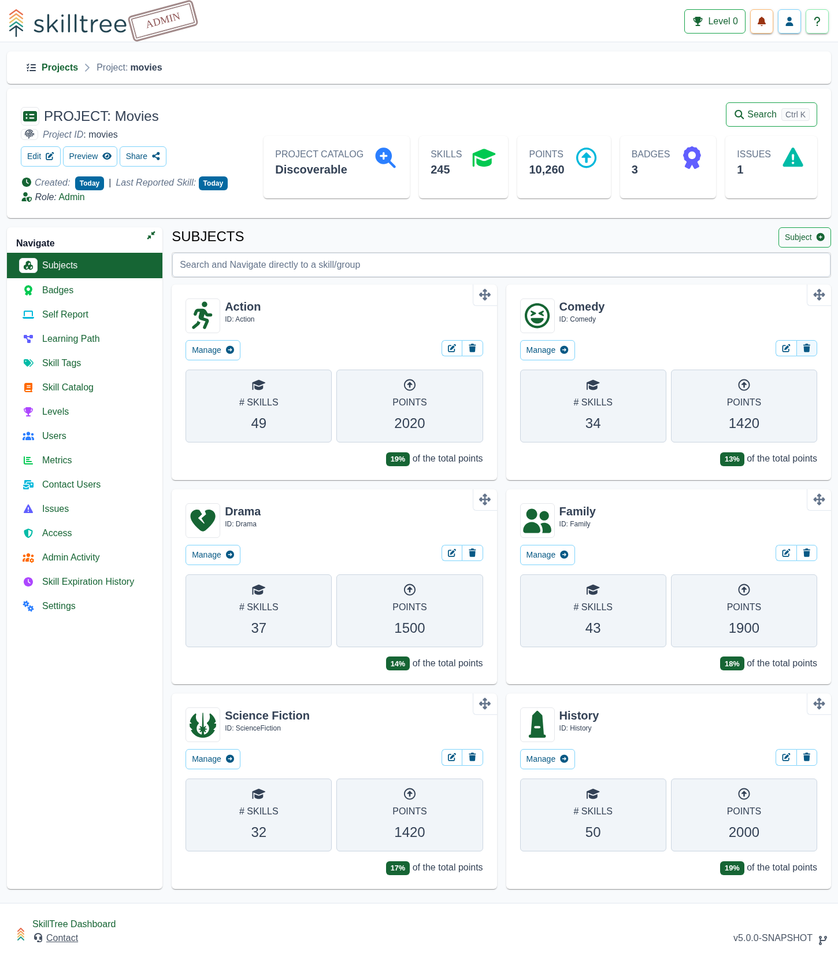This screenshot has width=838, height=959.
Task: Click the Comedy subject edit icon
Action: 786,348
